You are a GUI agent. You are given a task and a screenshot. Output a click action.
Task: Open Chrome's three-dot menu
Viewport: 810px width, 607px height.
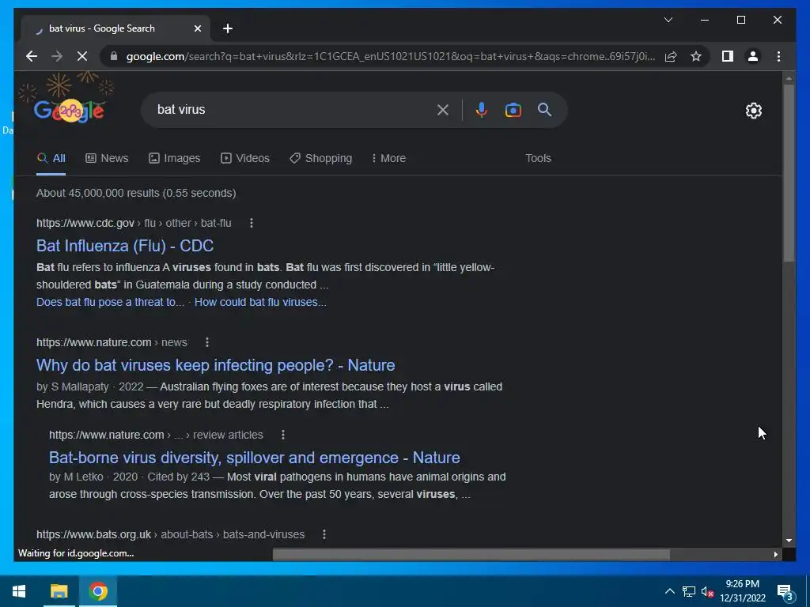(x=778, y=56)
